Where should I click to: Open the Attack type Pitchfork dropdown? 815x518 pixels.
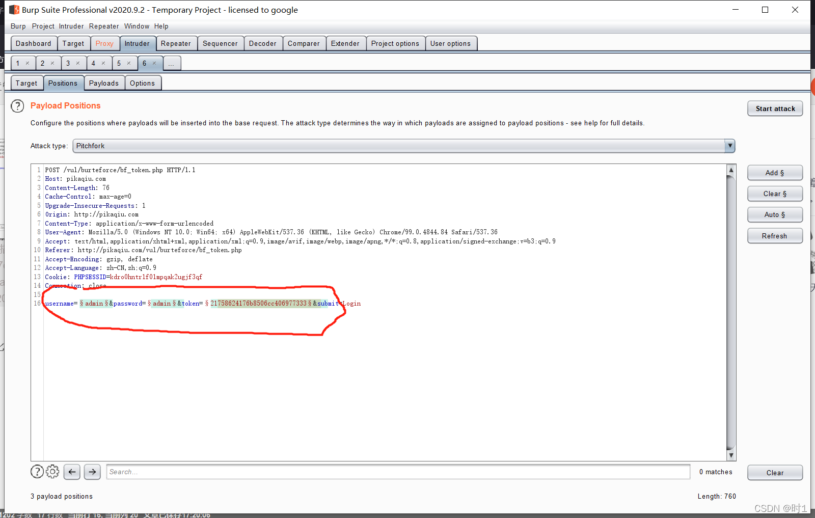(403, 146)
